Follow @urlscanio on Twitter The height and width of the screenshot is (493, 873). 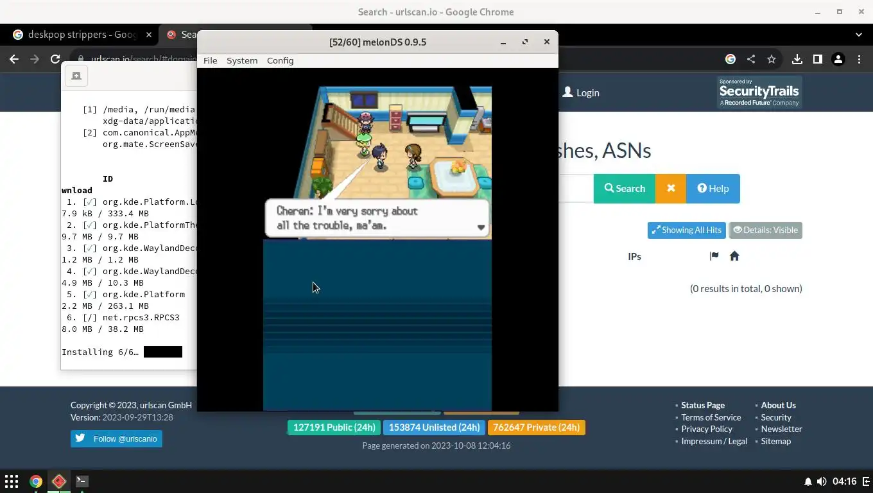coord(116,438)
